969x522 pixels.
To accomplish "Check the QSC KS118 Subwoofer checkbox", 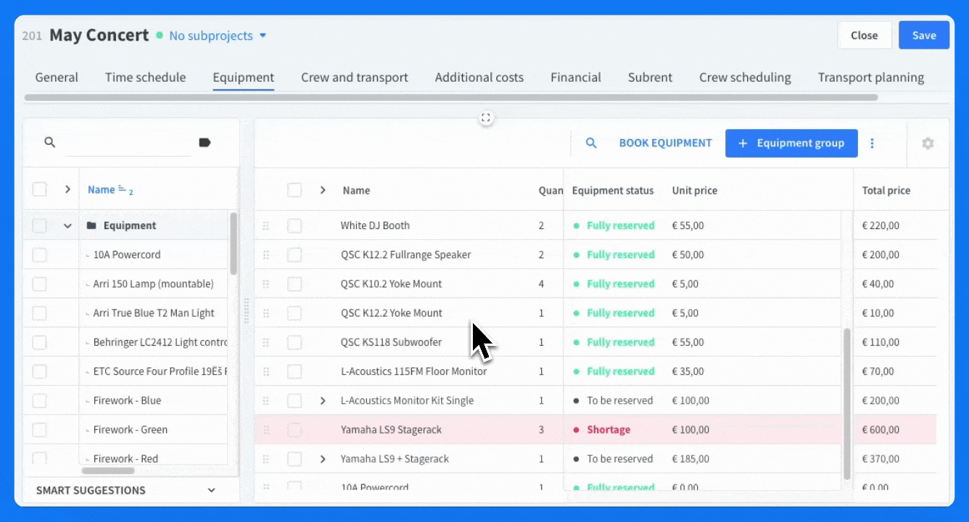I will point(294,341).
